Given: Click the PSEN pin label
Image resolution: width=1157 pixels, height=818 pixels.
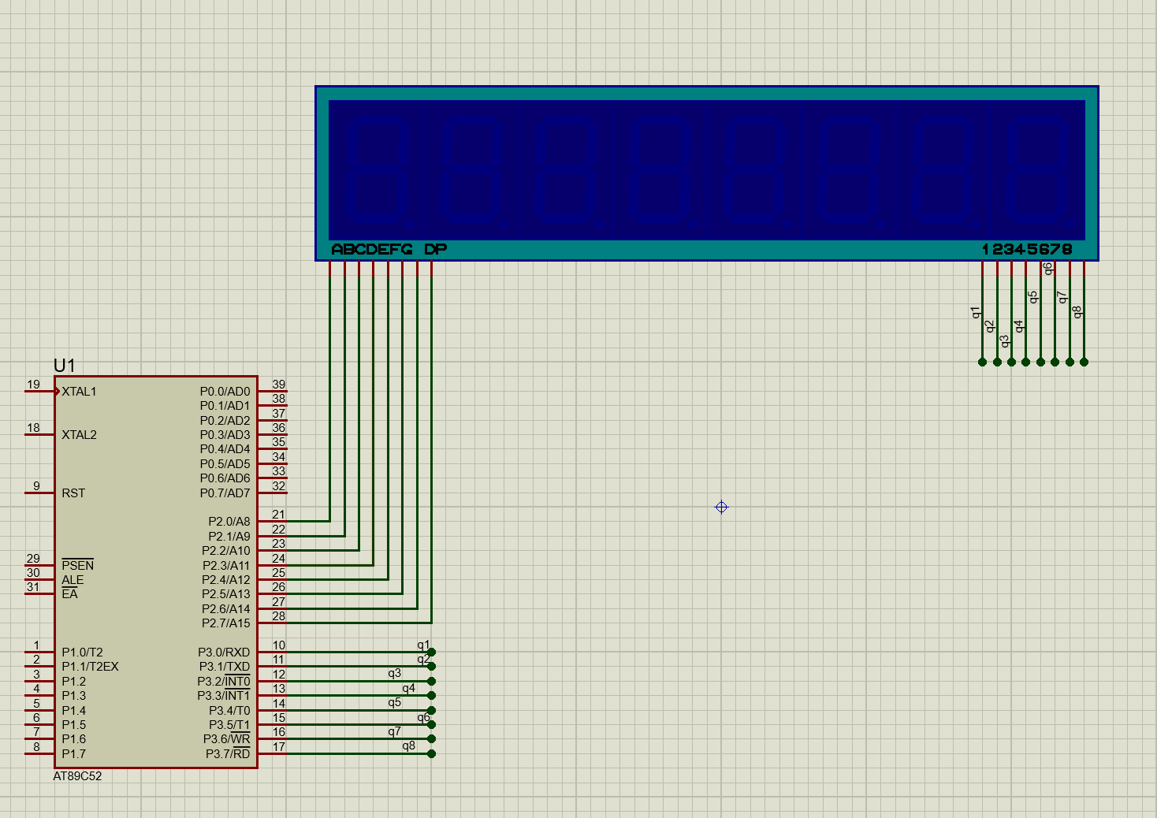Looking at the screenshot, I should point(77,565).
